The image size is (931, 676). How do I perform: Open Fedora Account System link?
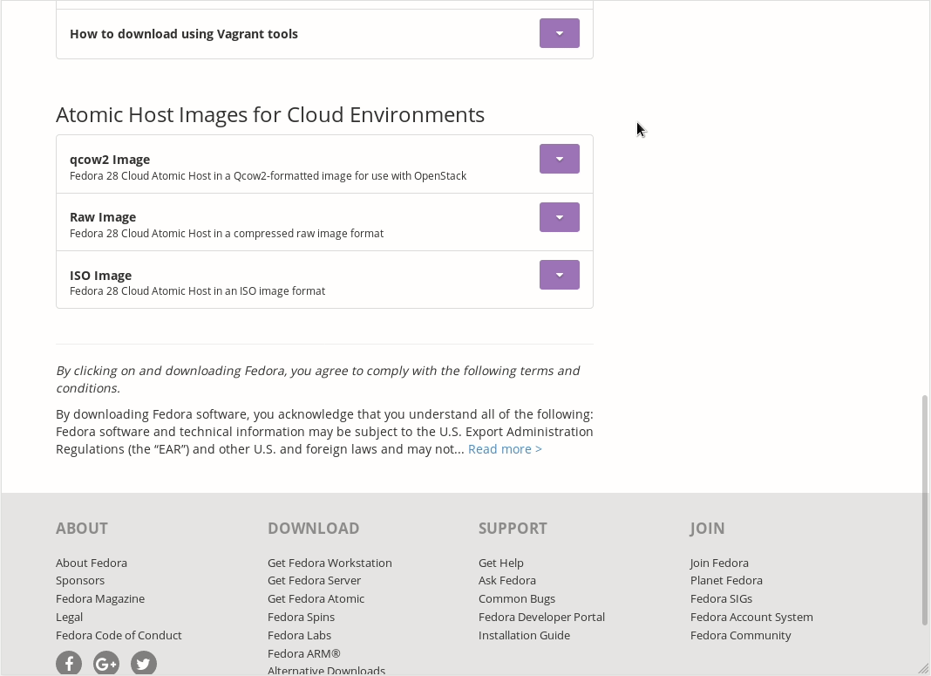point(751,618)
